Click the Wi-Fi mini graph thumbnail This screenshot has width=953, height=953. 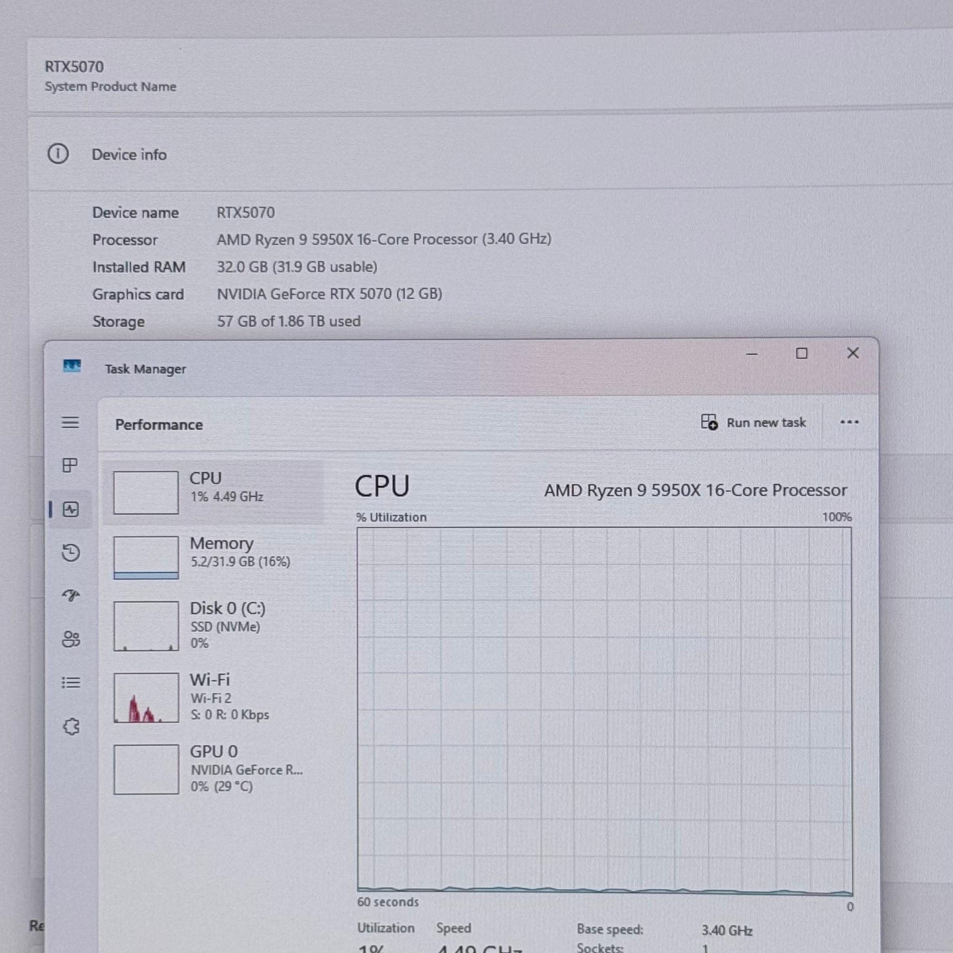tap(146, 698)
